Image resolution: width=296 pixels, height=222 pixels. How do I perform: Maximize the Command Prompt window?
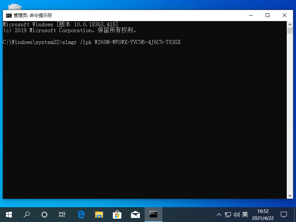coord(268,15)
